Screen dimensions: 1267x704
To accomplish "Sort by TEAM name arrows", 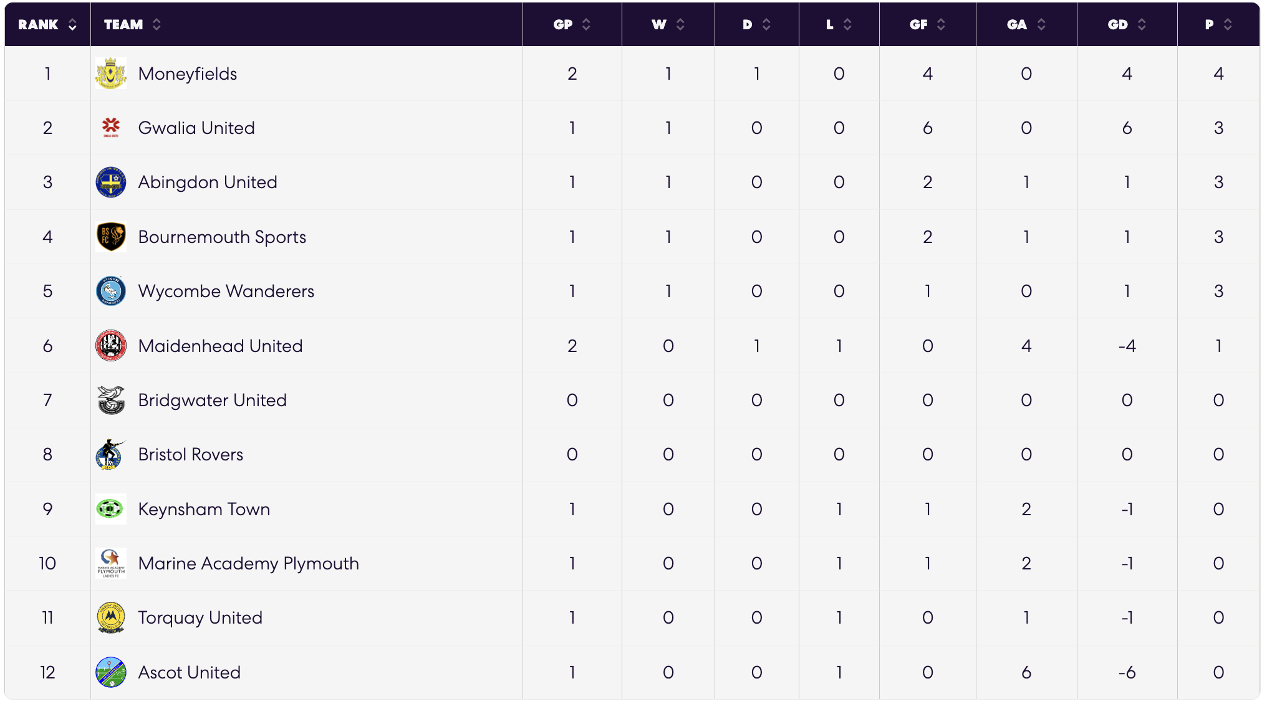I will (157, 24).
